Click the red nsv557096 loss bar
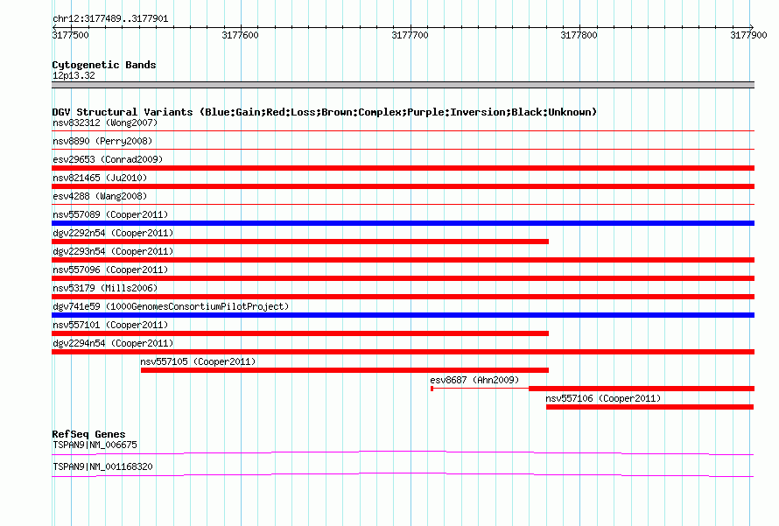The width and height of the screenshot is (779, 526). pos(403,278)
